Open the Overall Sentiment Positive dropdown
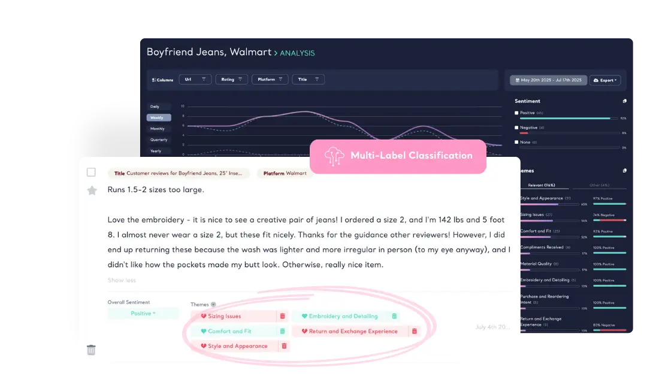The width and height of the screenshot is (647, 382). coord(143,313)
